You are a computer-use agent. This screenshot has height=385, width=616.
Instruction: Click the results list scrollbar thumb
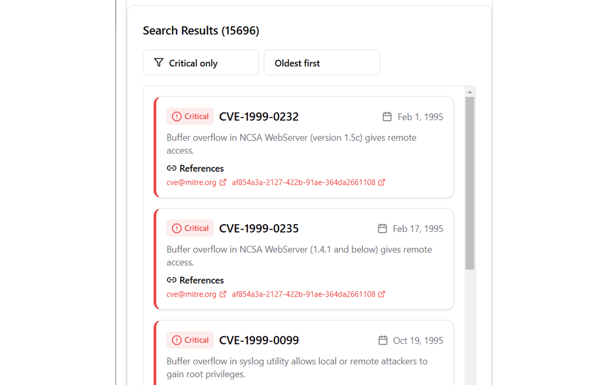click(470, 183)
